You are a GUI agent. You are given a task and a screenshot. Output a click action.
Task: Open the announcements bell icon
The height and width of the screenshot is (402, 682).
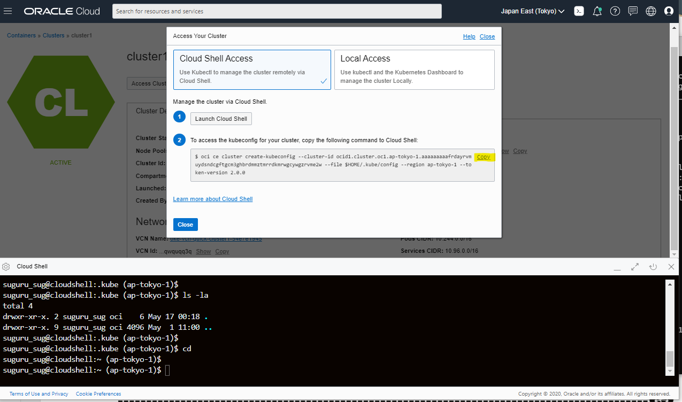tap(597, 11)
